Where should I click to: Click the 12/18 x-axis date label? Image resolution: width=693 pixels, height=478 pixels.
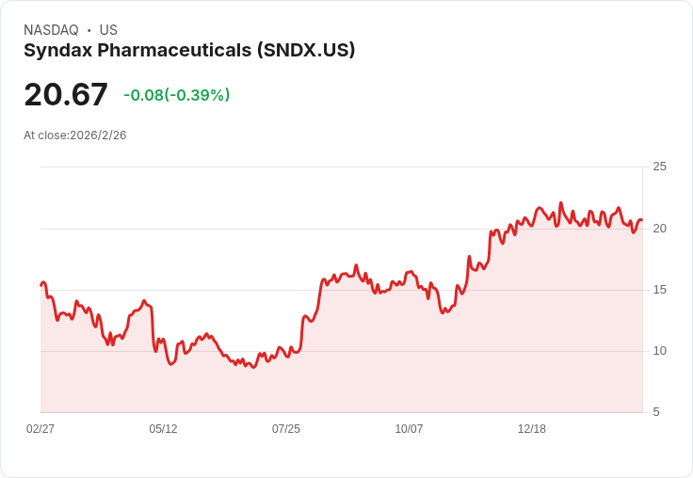coord(532,429)
